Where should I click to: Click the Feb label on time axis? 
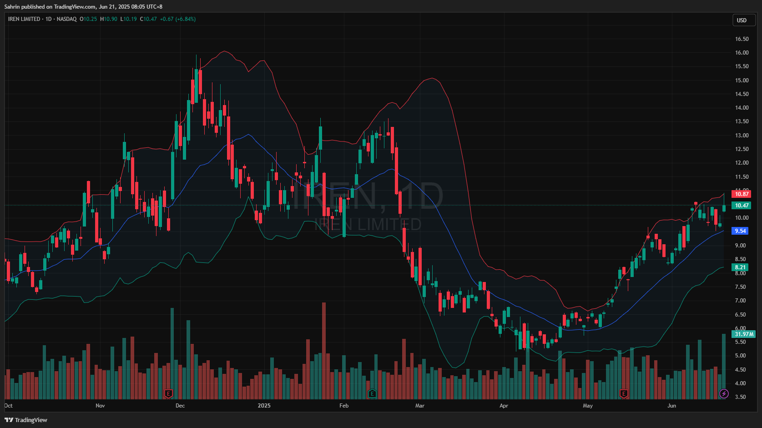344,406
